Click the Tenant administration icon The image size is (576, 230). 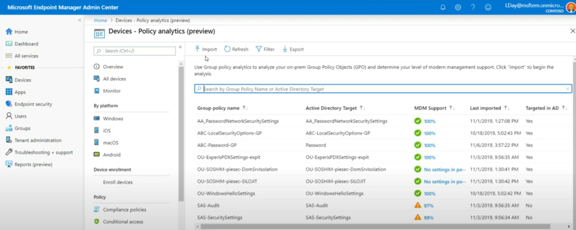9,140
